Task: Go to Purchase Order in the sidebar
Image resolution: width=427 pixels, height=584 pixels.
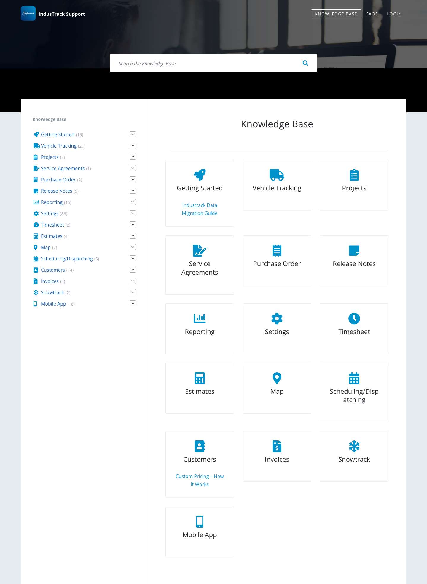Action: click(58, 180)
